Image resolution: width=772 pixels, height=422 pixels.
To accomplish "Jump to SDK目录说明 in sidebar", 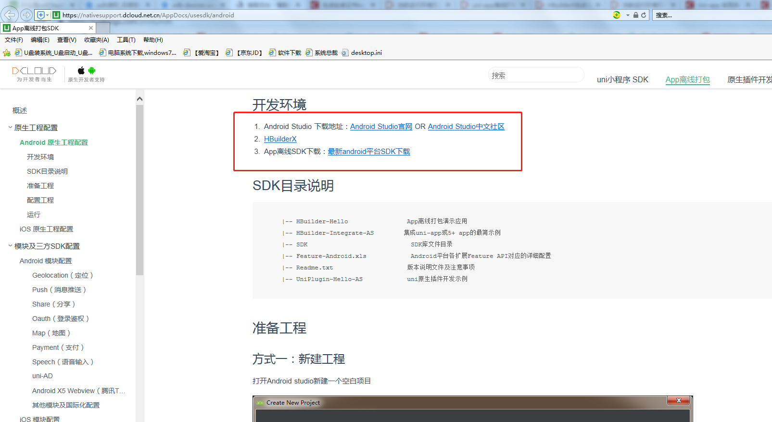I will 47,171.
